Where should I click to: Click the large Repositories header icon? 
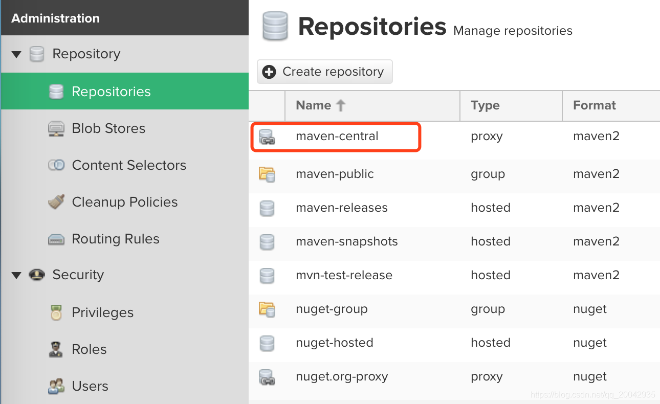(275, 27)
